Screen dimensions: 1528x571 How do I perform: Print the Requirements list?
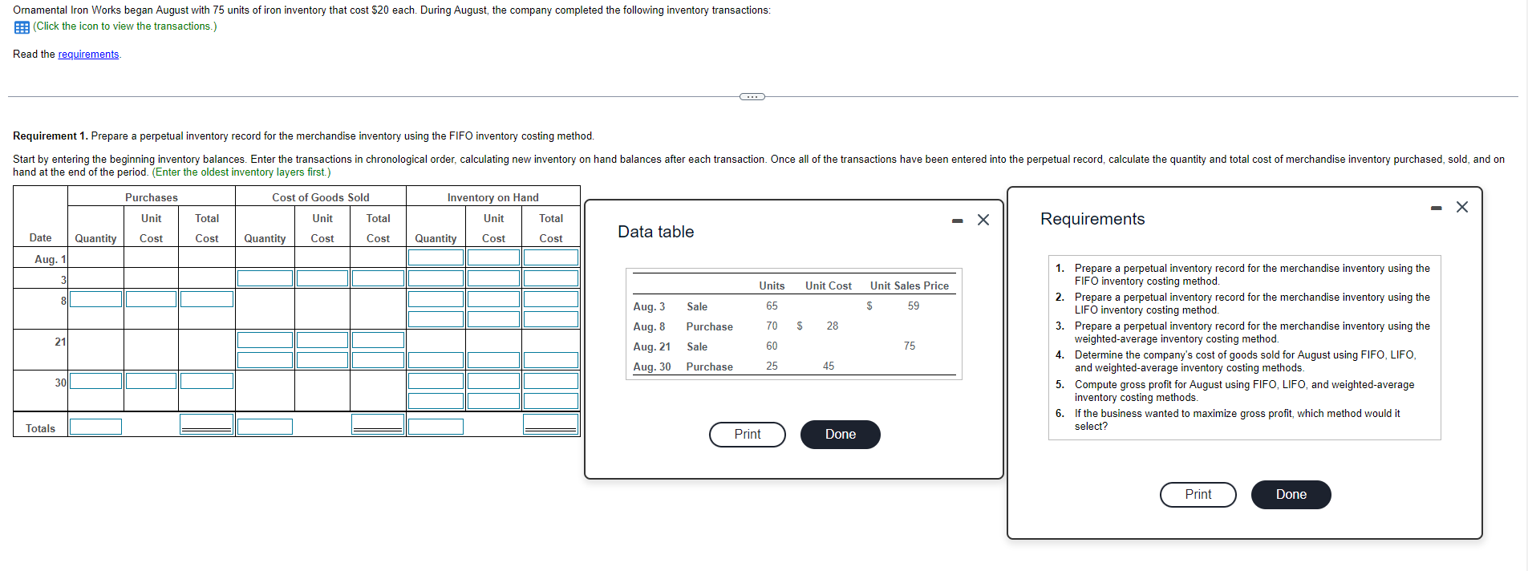click(x=1198, y=495)
